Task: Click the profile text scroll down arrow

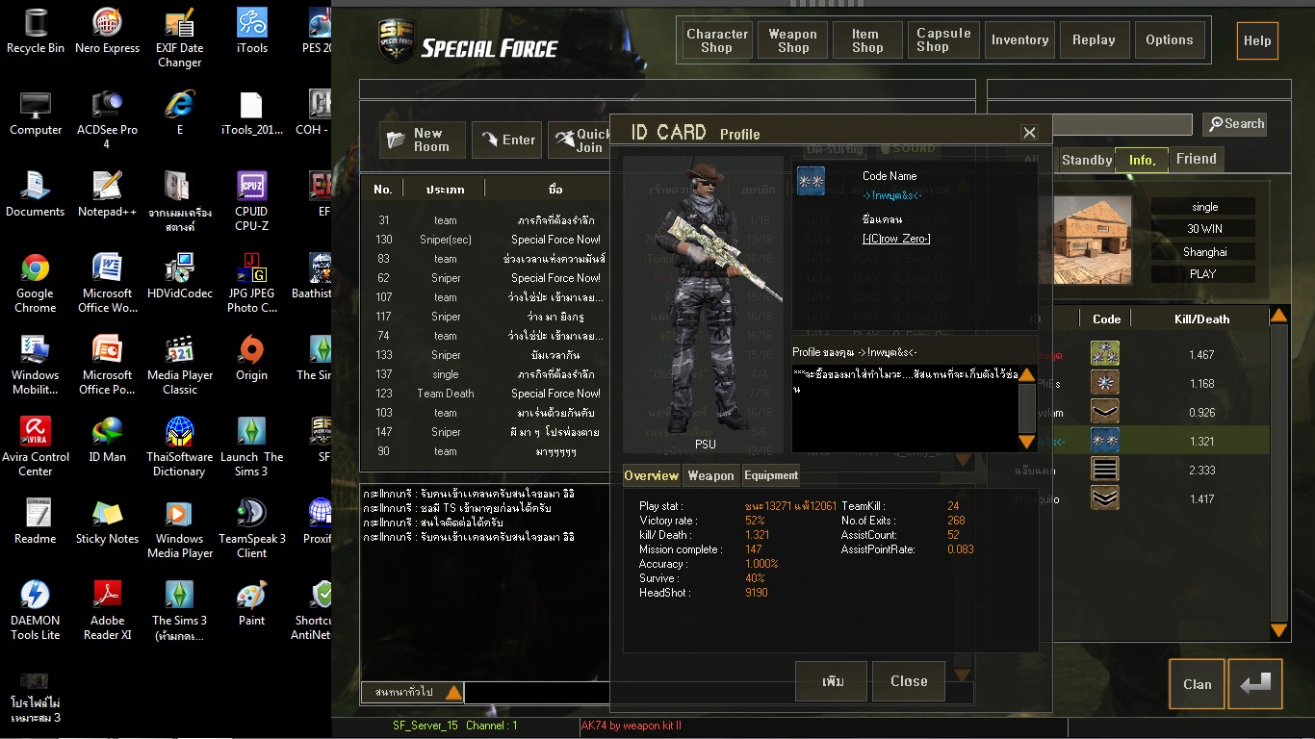Action: click(1027, 442)
